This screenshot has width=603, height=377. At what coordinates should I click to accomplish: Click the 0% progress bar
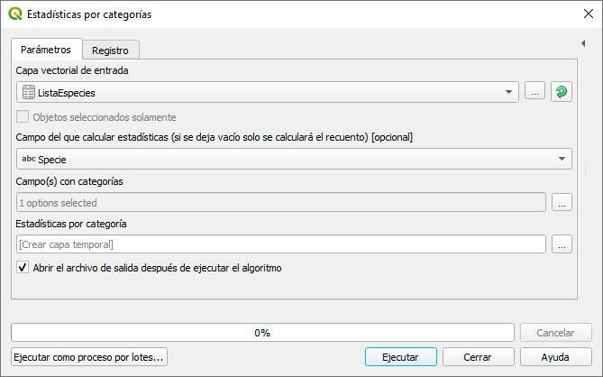[262, 333]
